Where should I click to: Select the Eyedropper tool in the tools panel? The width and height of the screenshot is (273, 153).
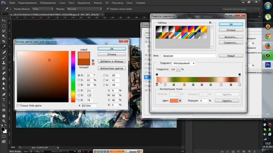[x=4, y=46]
